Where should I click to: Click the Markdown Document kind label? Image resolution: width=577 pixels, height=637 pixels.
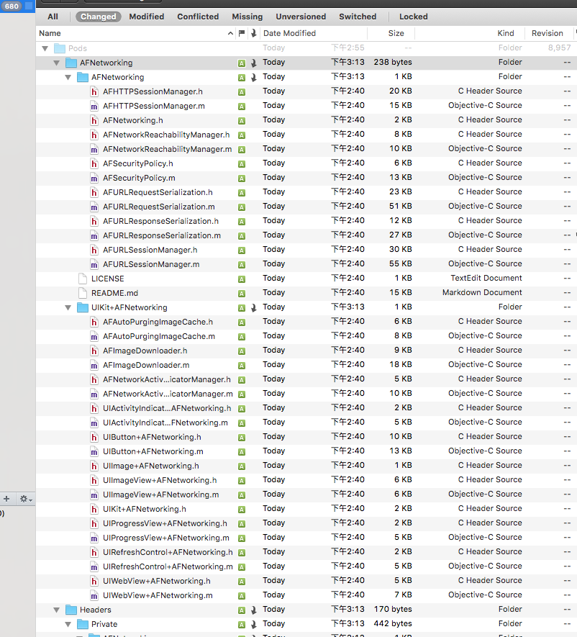482,293
